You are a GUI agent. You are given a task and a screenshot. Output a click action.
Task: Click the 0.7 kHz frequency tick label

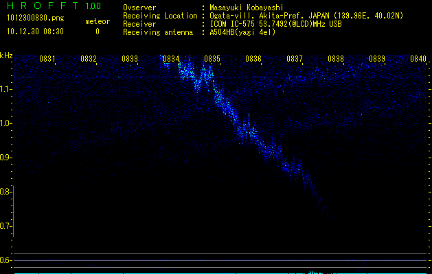(x=5, y=226)
